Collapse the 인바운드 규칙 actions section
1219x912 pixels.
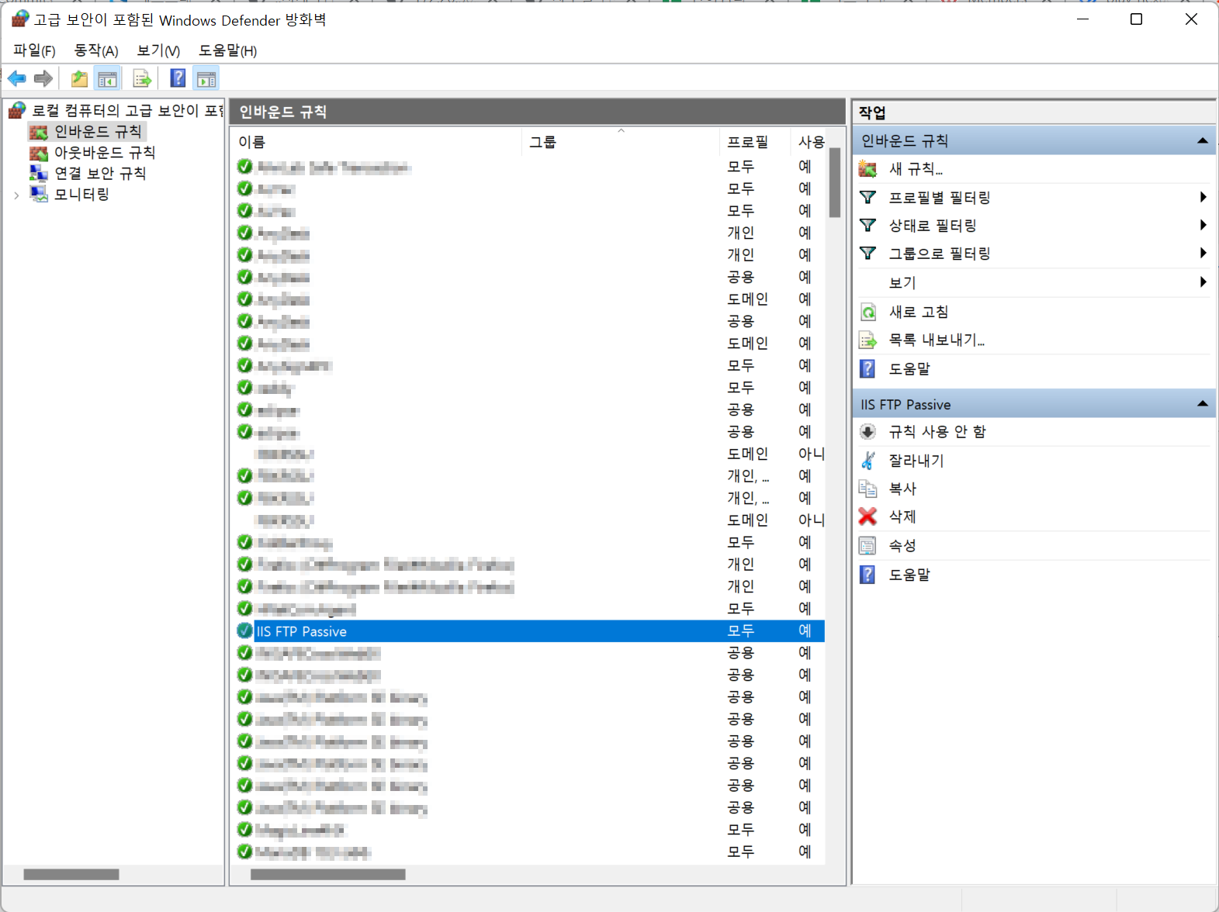[x=1202, y=140]
